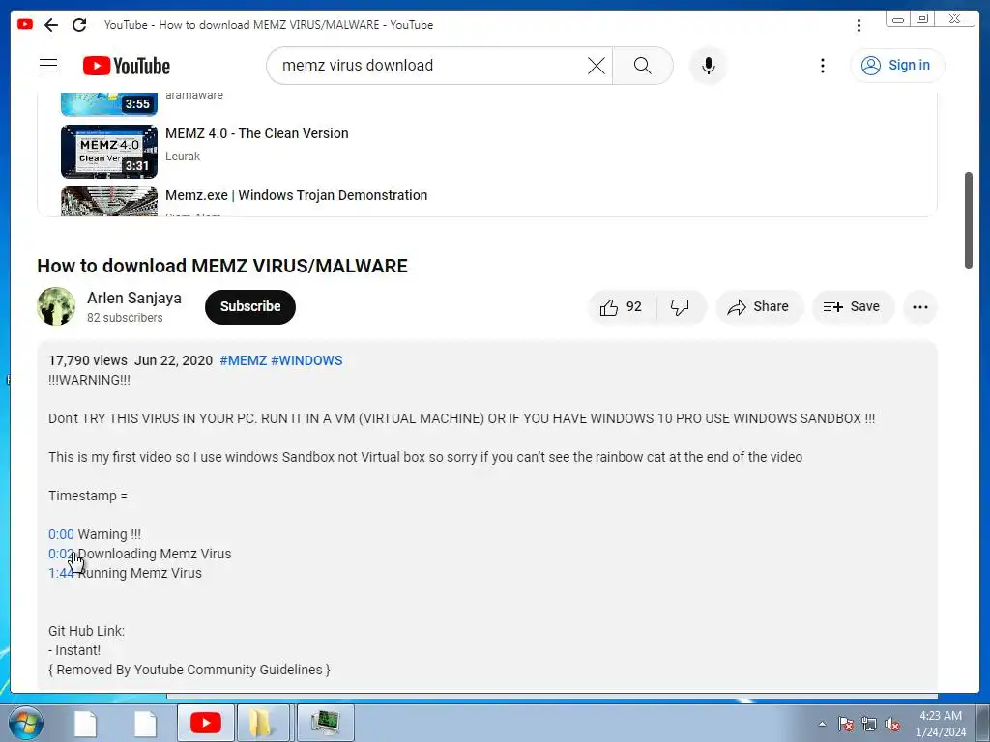Click Arlen Sanjaya channel avatar

[56, 306]
